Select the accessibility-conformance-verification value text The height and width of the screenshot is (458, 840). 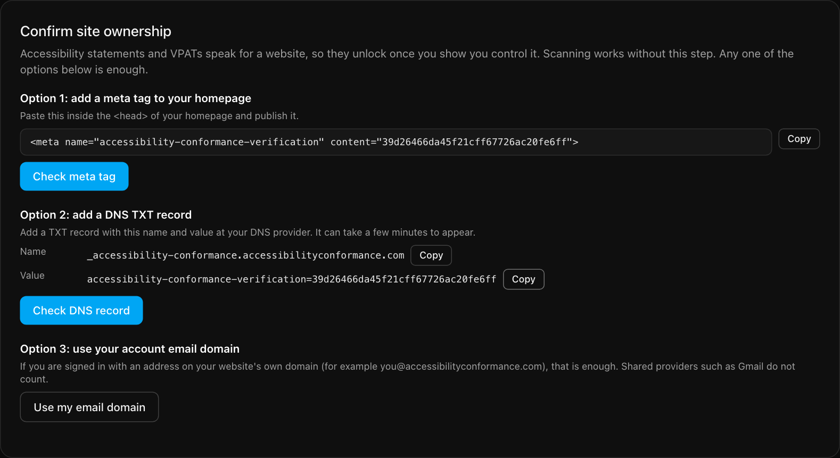(292, 279)
